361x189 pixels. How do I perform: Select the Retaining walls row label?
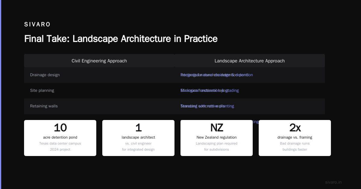(x=44, y=106)
